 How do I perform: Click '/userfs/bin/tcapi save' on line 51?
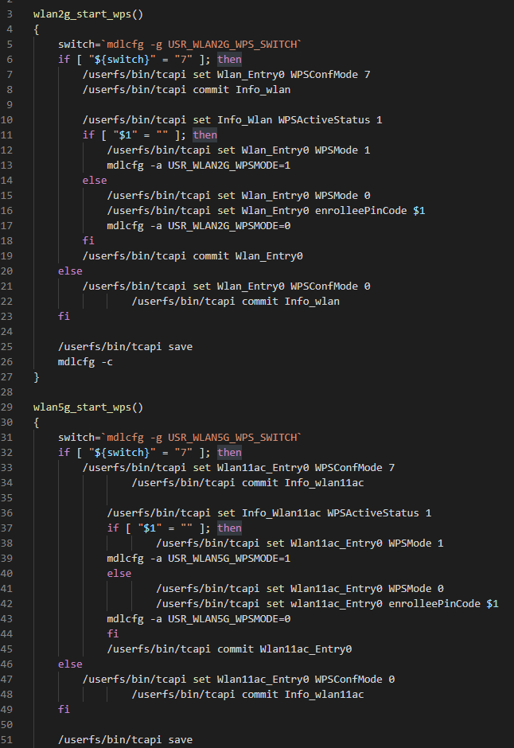[x=125, y=740]
